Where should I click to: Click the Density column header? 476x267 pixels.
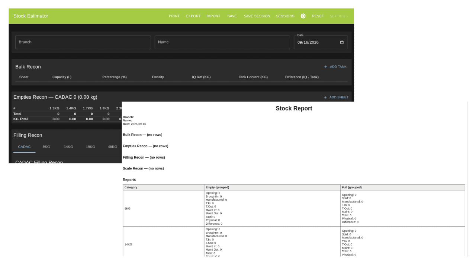(158, 77)
